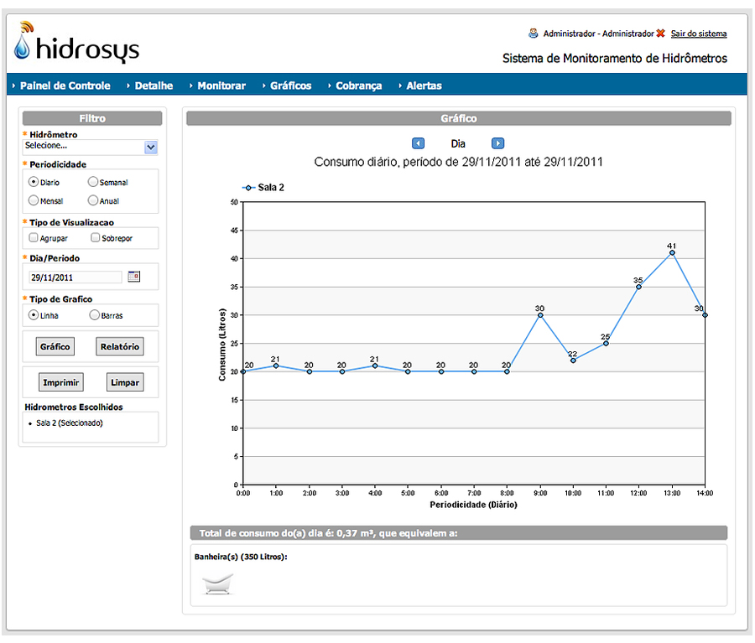Click the 22 data point at 10:00
Image resolution: width=755 pixels, height=643 pixels.
point(573,360)
